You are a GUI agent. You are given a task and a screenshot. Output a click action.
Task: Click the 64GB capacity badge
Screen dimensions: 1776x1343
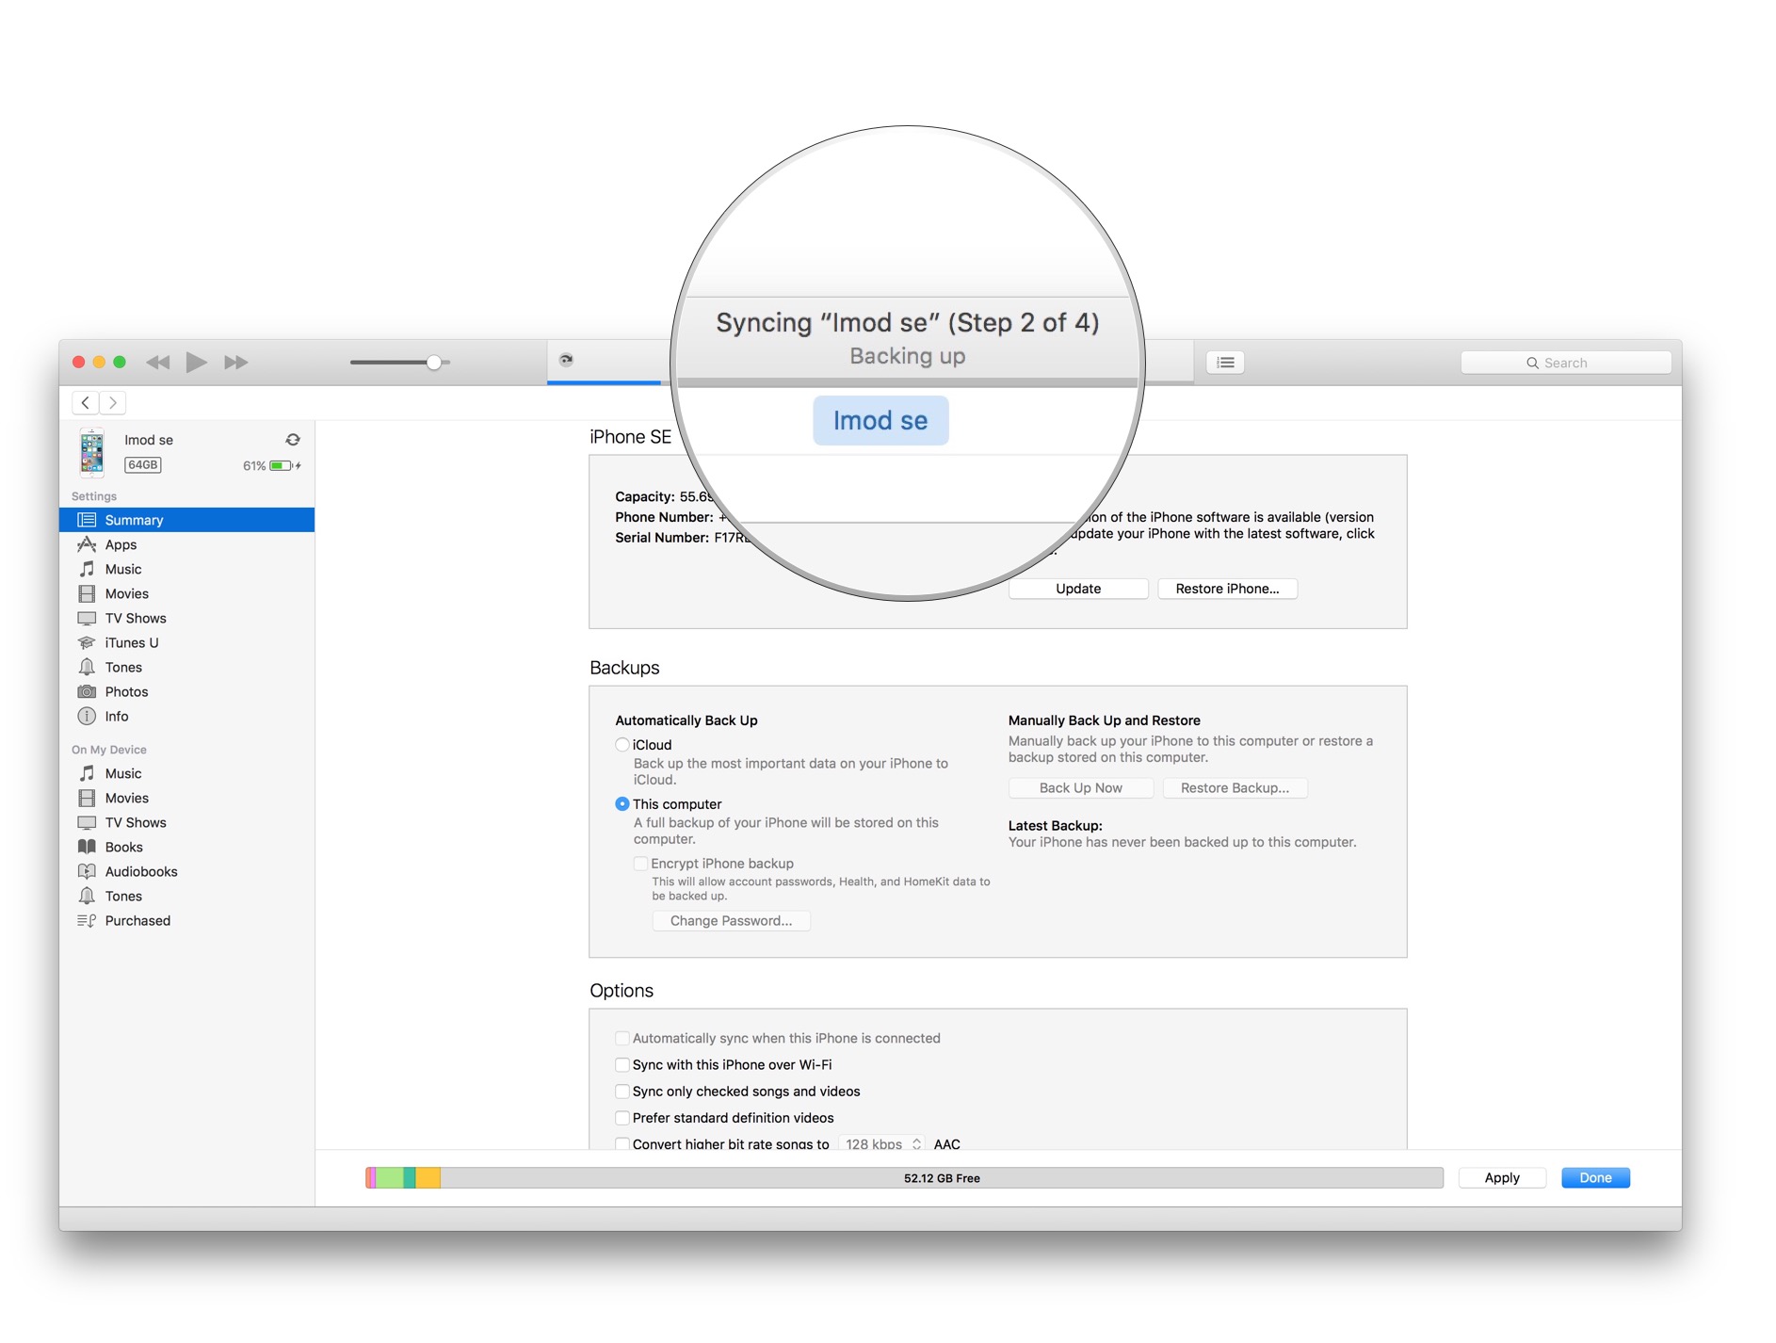143,465
